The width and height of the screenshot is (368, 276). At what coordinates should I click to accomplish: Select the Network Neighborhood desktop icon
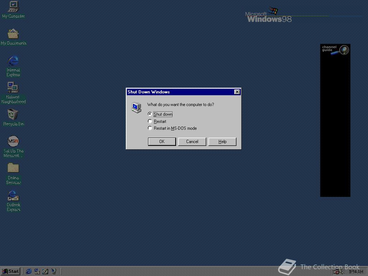click(13, 93)
